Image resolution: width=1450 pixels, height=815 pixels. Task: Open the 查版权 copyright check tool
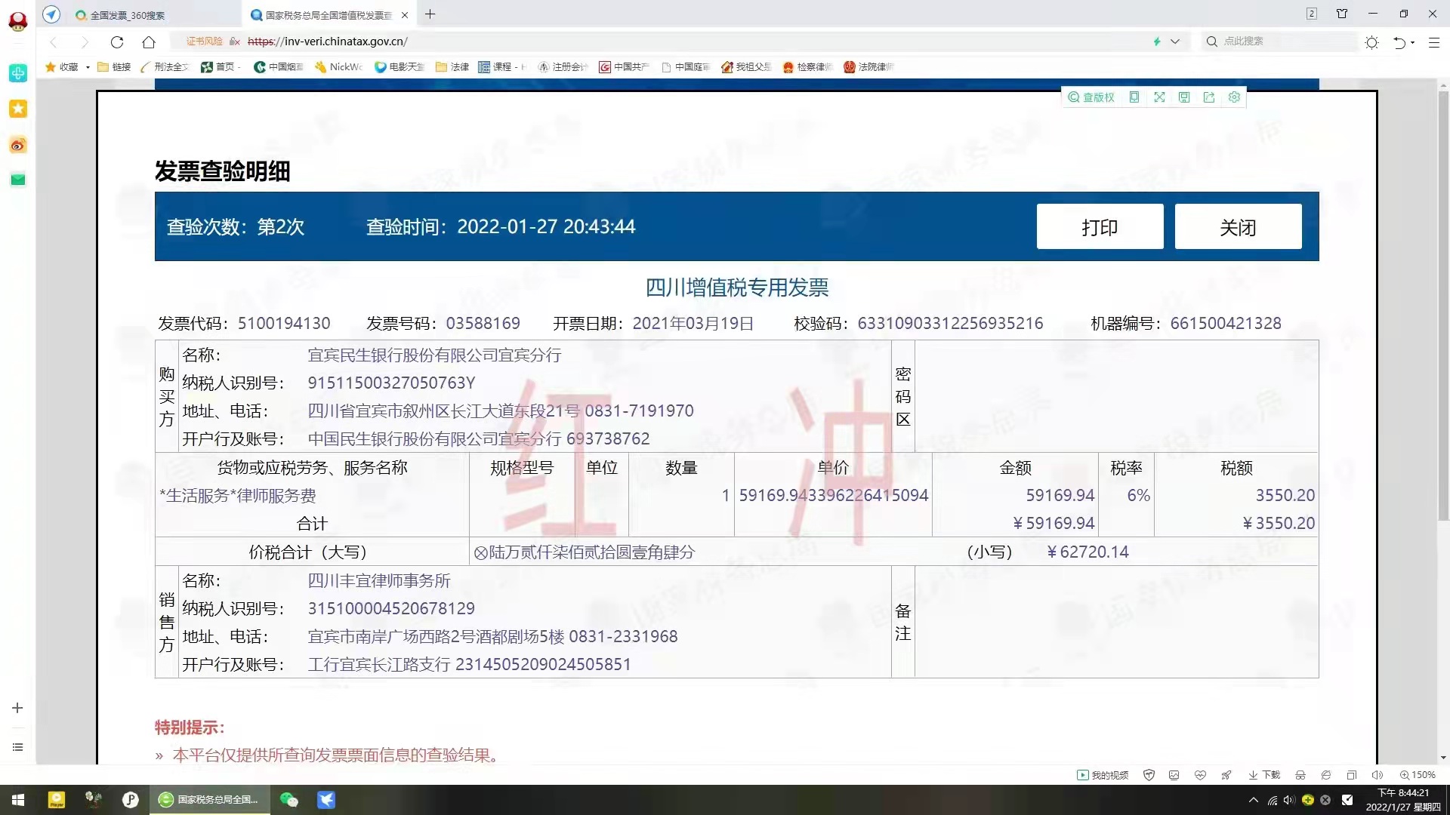[x=1091, y=97]
